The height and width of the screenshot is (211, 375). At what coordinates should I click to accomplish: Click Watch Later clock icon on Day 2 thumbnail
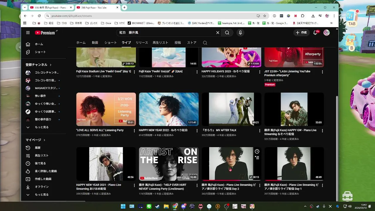point(257,152)
